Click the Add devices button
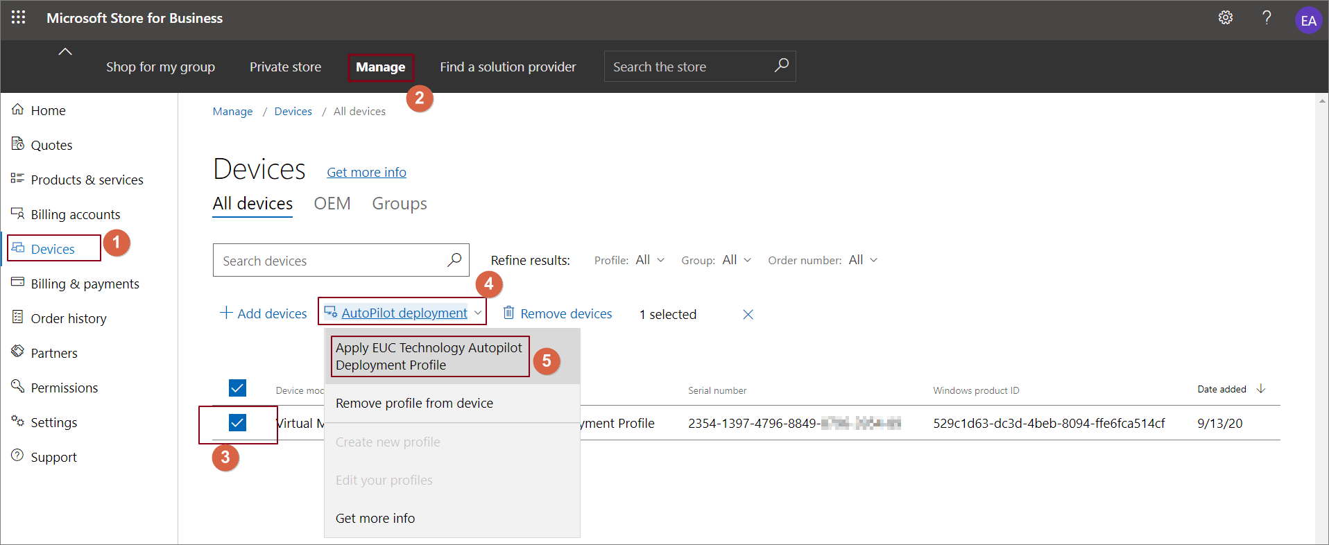The image size is (1329, 545). (x=264, y=313)
